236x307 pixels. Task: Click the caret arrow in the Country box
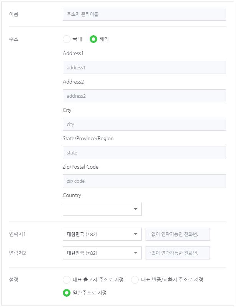(135, 209)
